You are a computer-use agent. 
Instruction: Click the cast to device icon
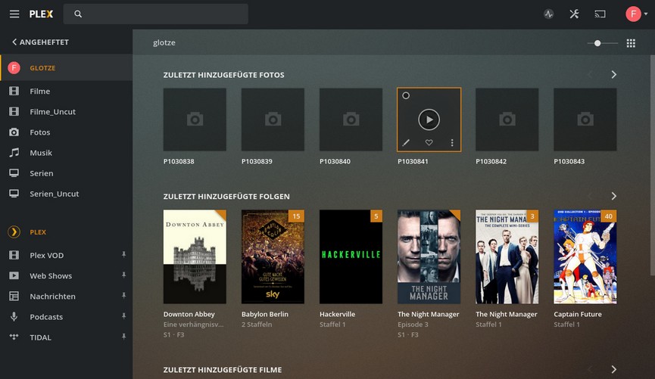(600, 14)
